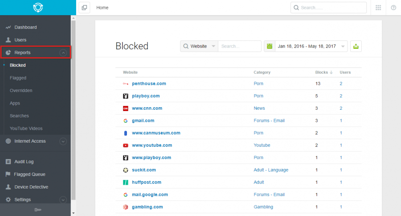
Task: Click the Forums - Email category for gmail.com
Action: (269, 120)
